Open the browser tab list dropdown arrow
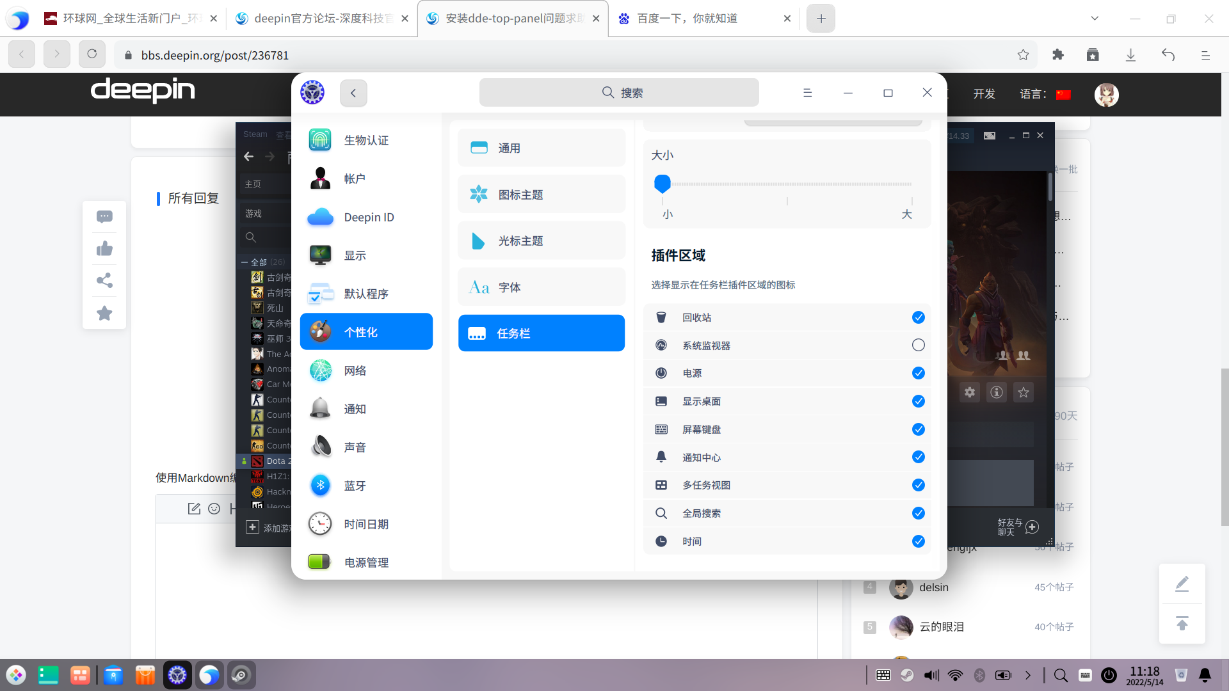This screenshot has width=1229, height=691. [1093, 19]
